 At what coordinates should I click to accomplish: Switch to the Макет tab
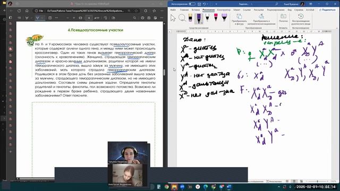click(x=236, y=10)
